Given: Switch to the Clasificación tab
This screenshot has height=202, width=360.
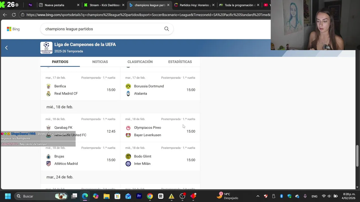Looking at the screenshot, I should pyautogui.click(x=140, y=62).
